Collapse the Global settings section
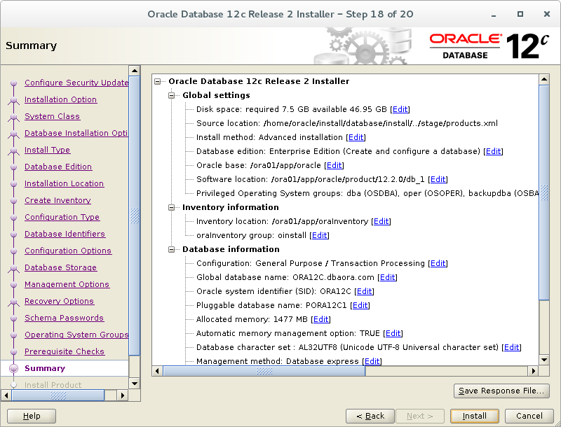The height and width of the screenshot is (427, 561). point(171,95)
